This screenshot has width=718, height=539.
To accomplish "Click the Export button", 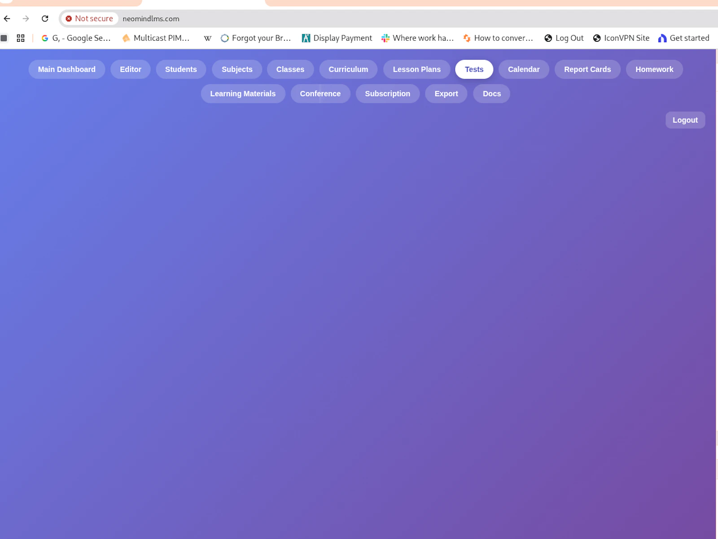I will click(x=446, y=94).
